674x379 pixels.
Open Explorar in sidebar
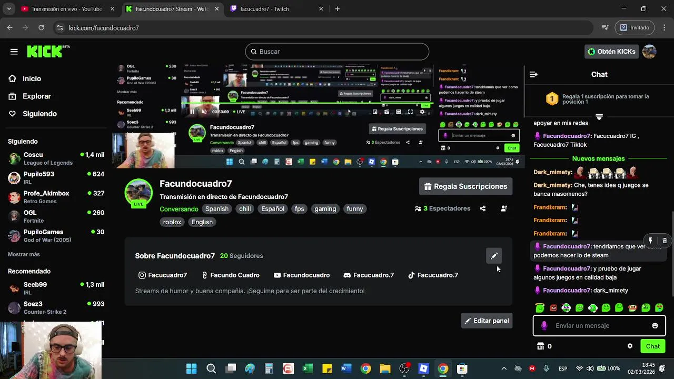coord(29,96)
